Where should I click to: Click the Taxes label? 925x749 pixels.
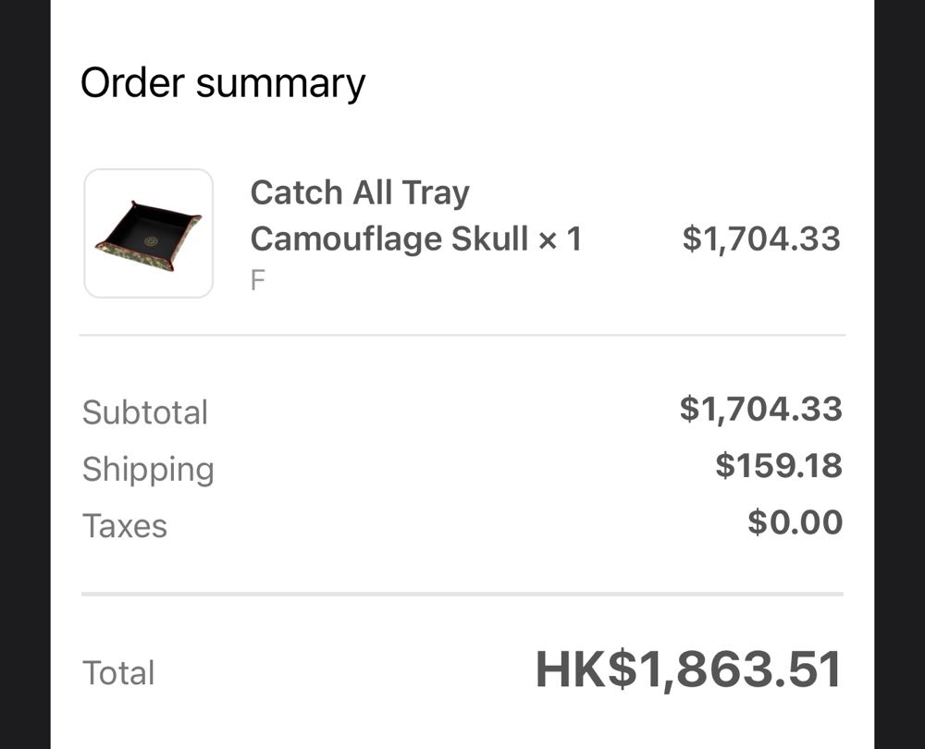125,525
